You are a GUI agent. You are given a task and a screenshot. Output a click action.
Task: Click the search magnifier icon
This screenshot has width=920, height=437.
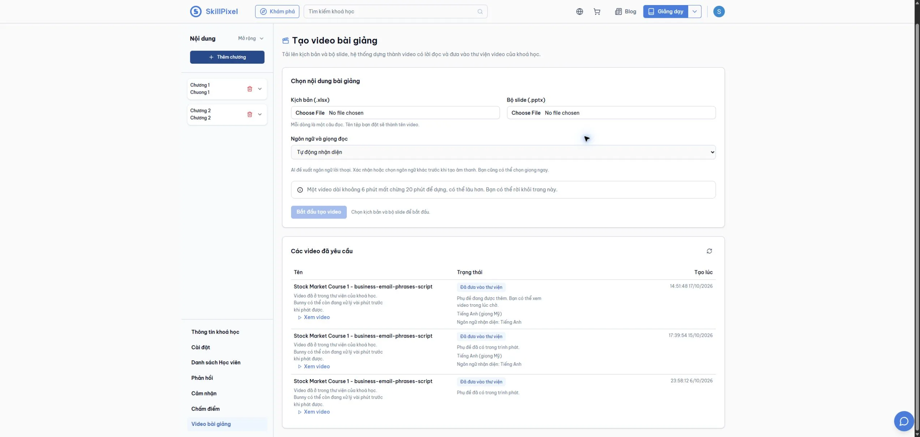point(480,12)
